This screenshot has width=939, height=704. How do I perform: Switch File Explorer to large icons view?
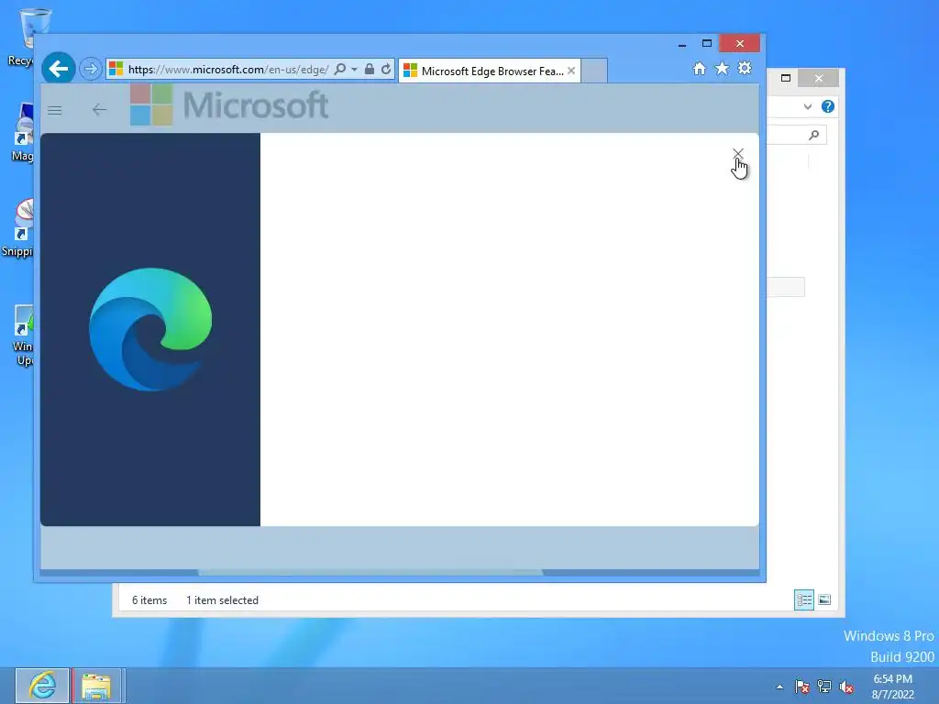click(x=824, y=599)
